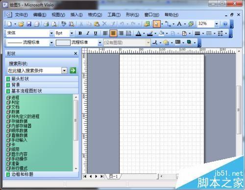Viewport: 245px width, 190px height.
Task: Click the Open folder icon in the toolbar
Action: [21, 24]
